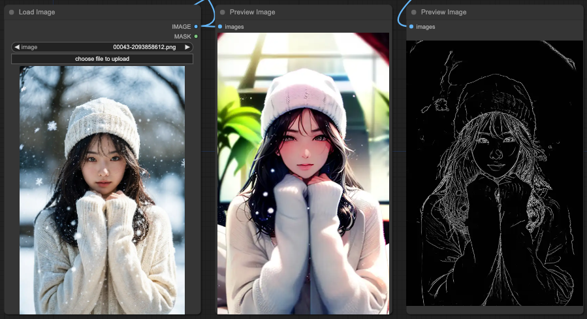Click the Load Image node title
Screen dimensions: 587x319
click(37, 12)
